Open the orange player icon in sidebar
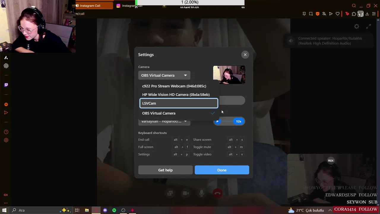The height and width of the screenshot is (214, 380). tap(6, 104)
